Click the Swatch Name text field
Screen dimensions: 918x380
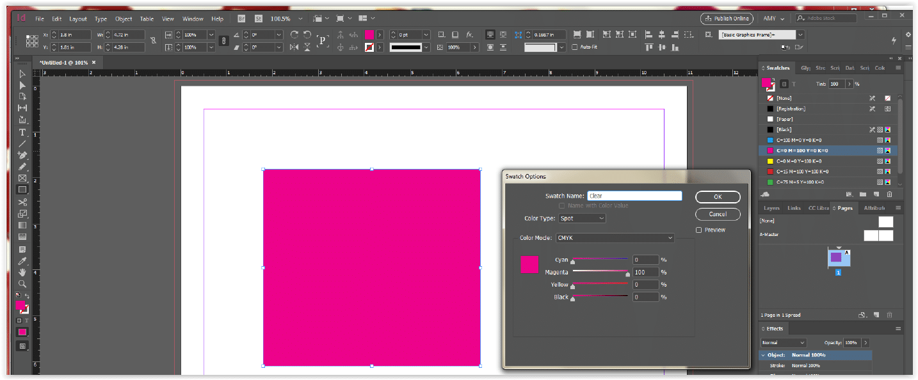(634, 196)
